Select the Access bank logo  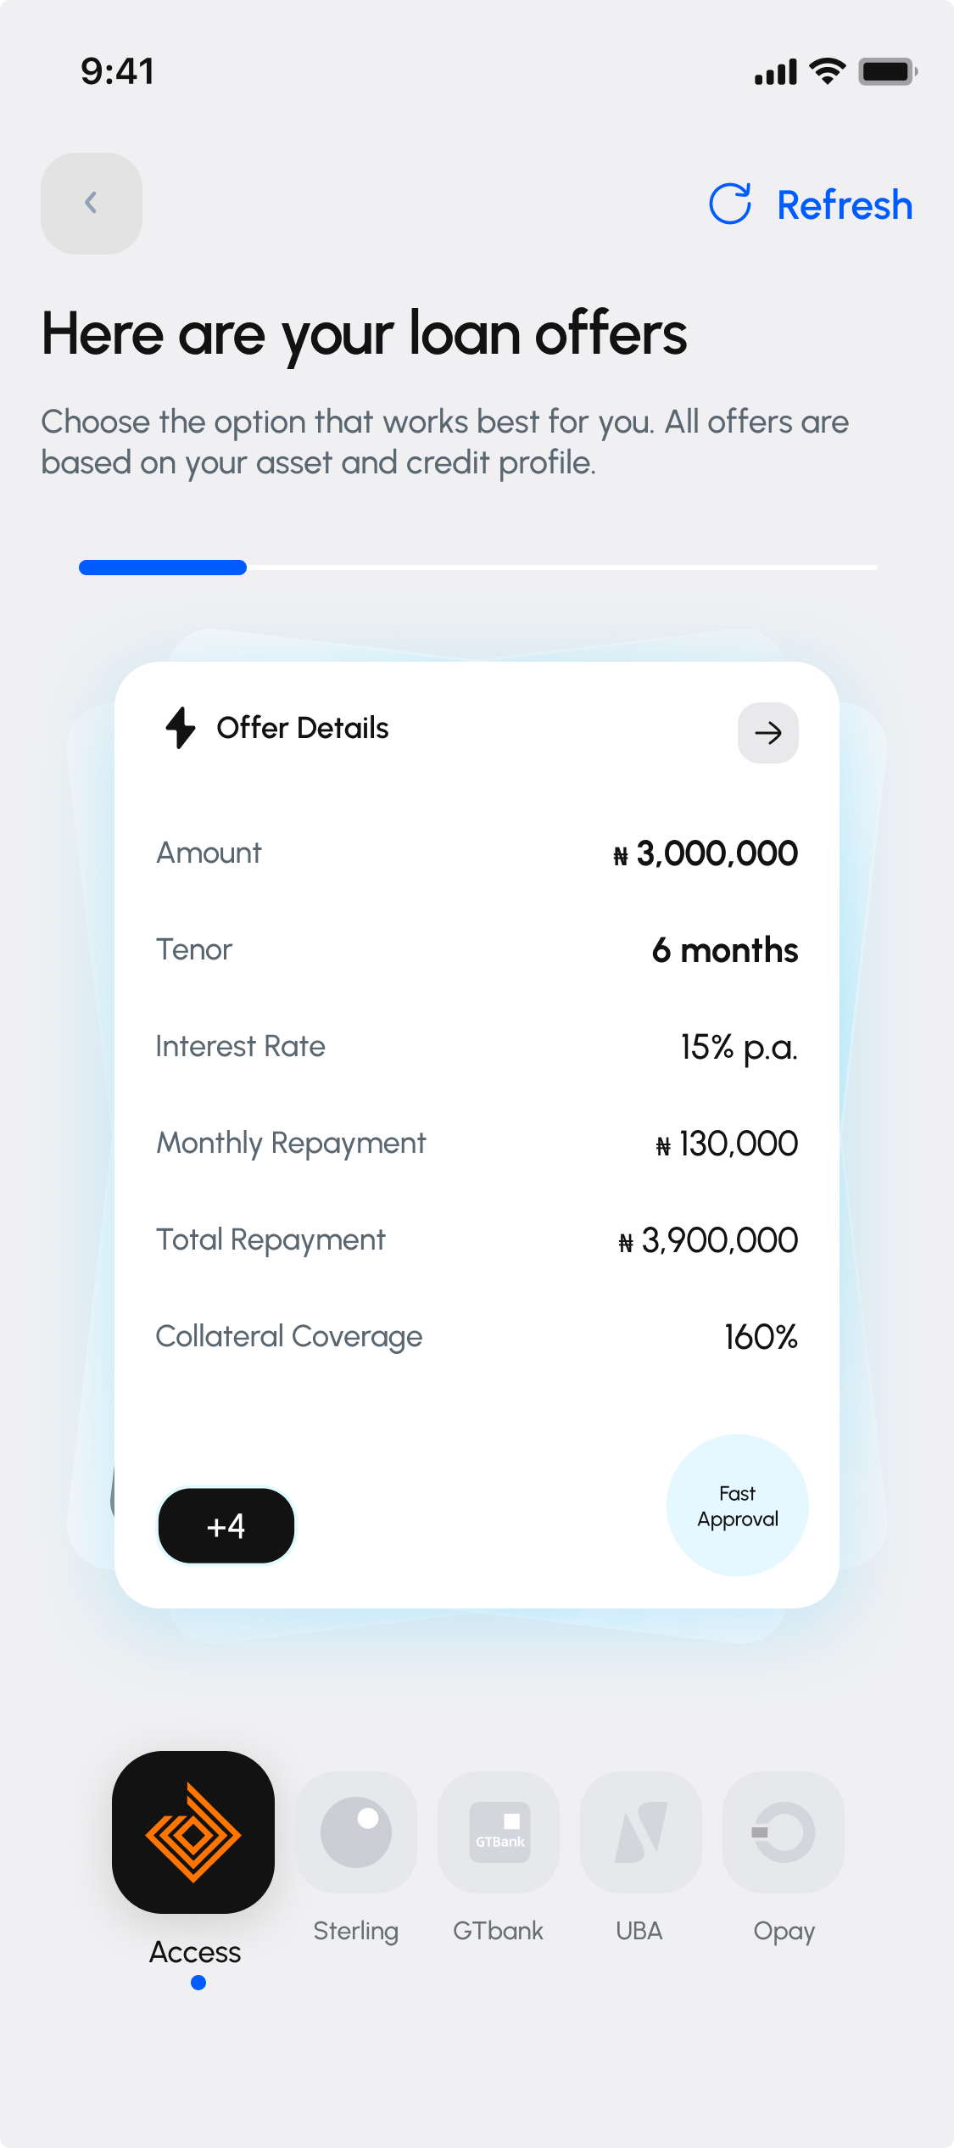point(193,1832)
